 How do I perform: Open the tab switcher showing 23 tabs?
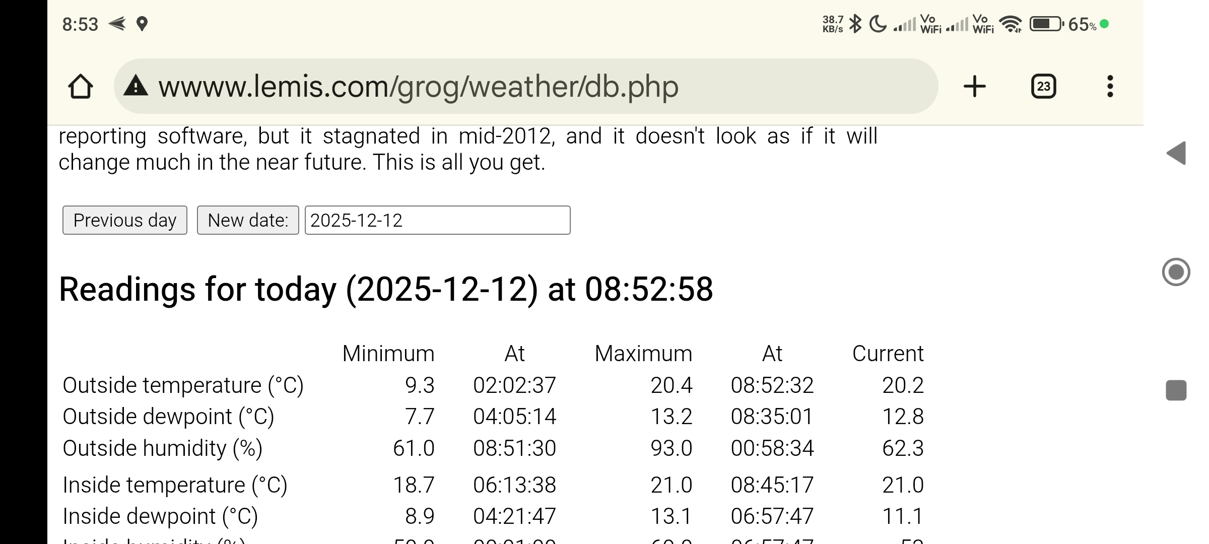coord(1043,87)
